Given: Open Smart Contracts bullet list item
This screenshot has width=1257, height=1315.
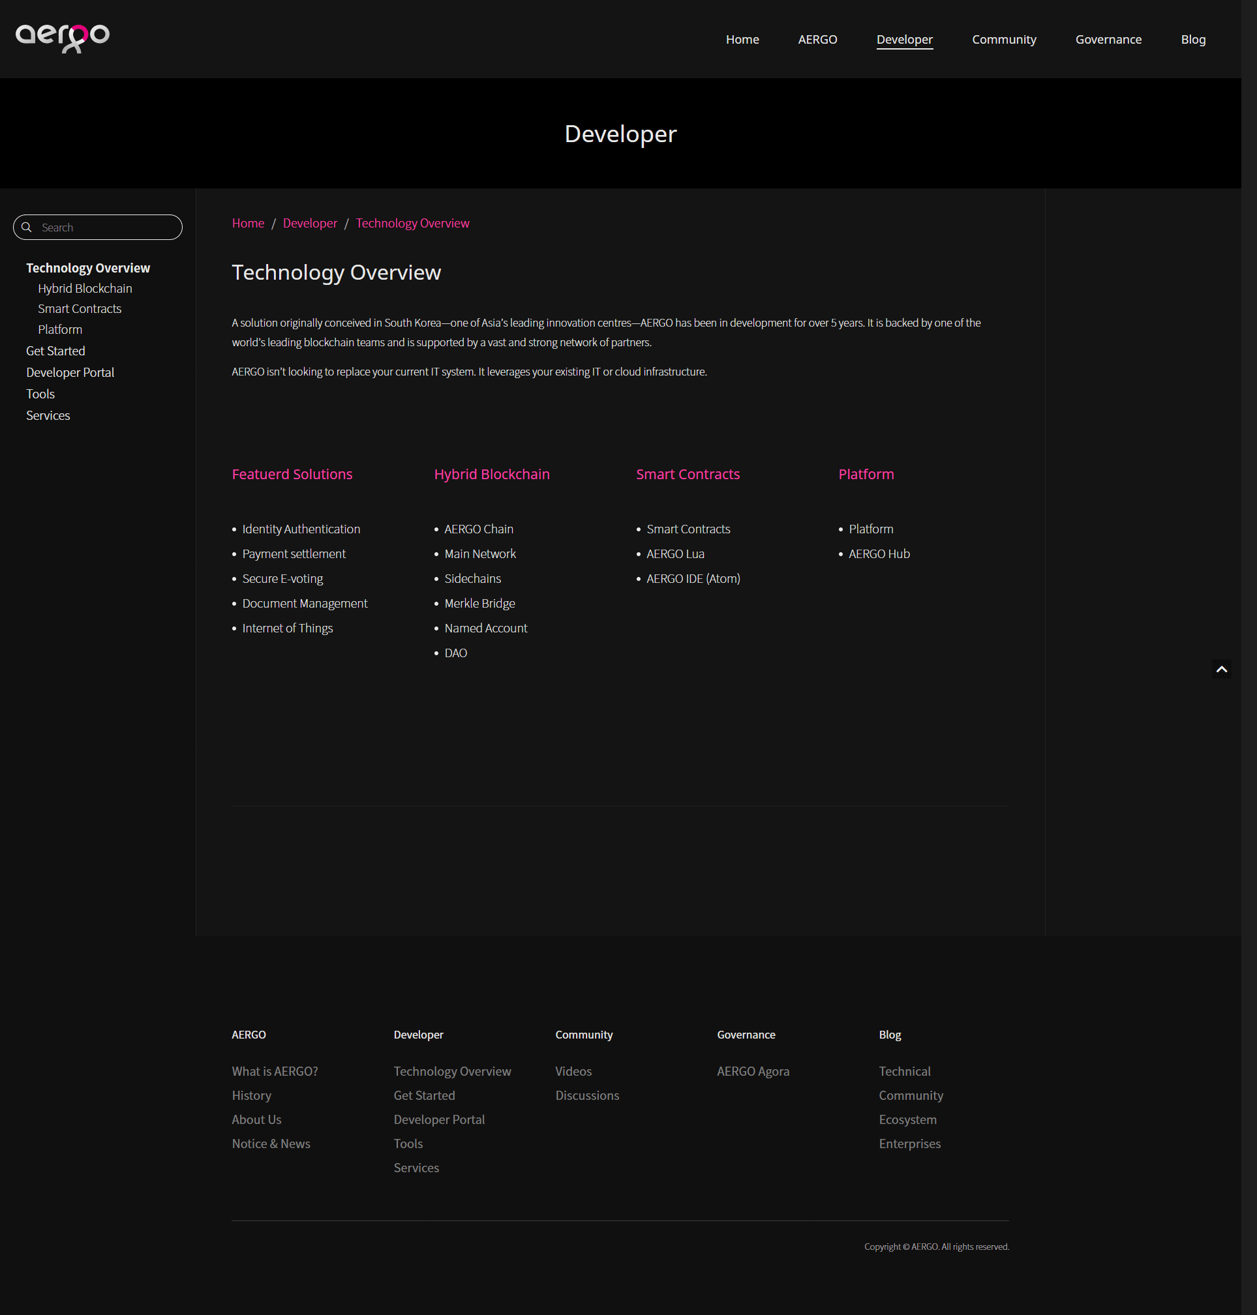Looking at the screenshot, I should click(689, 529).
